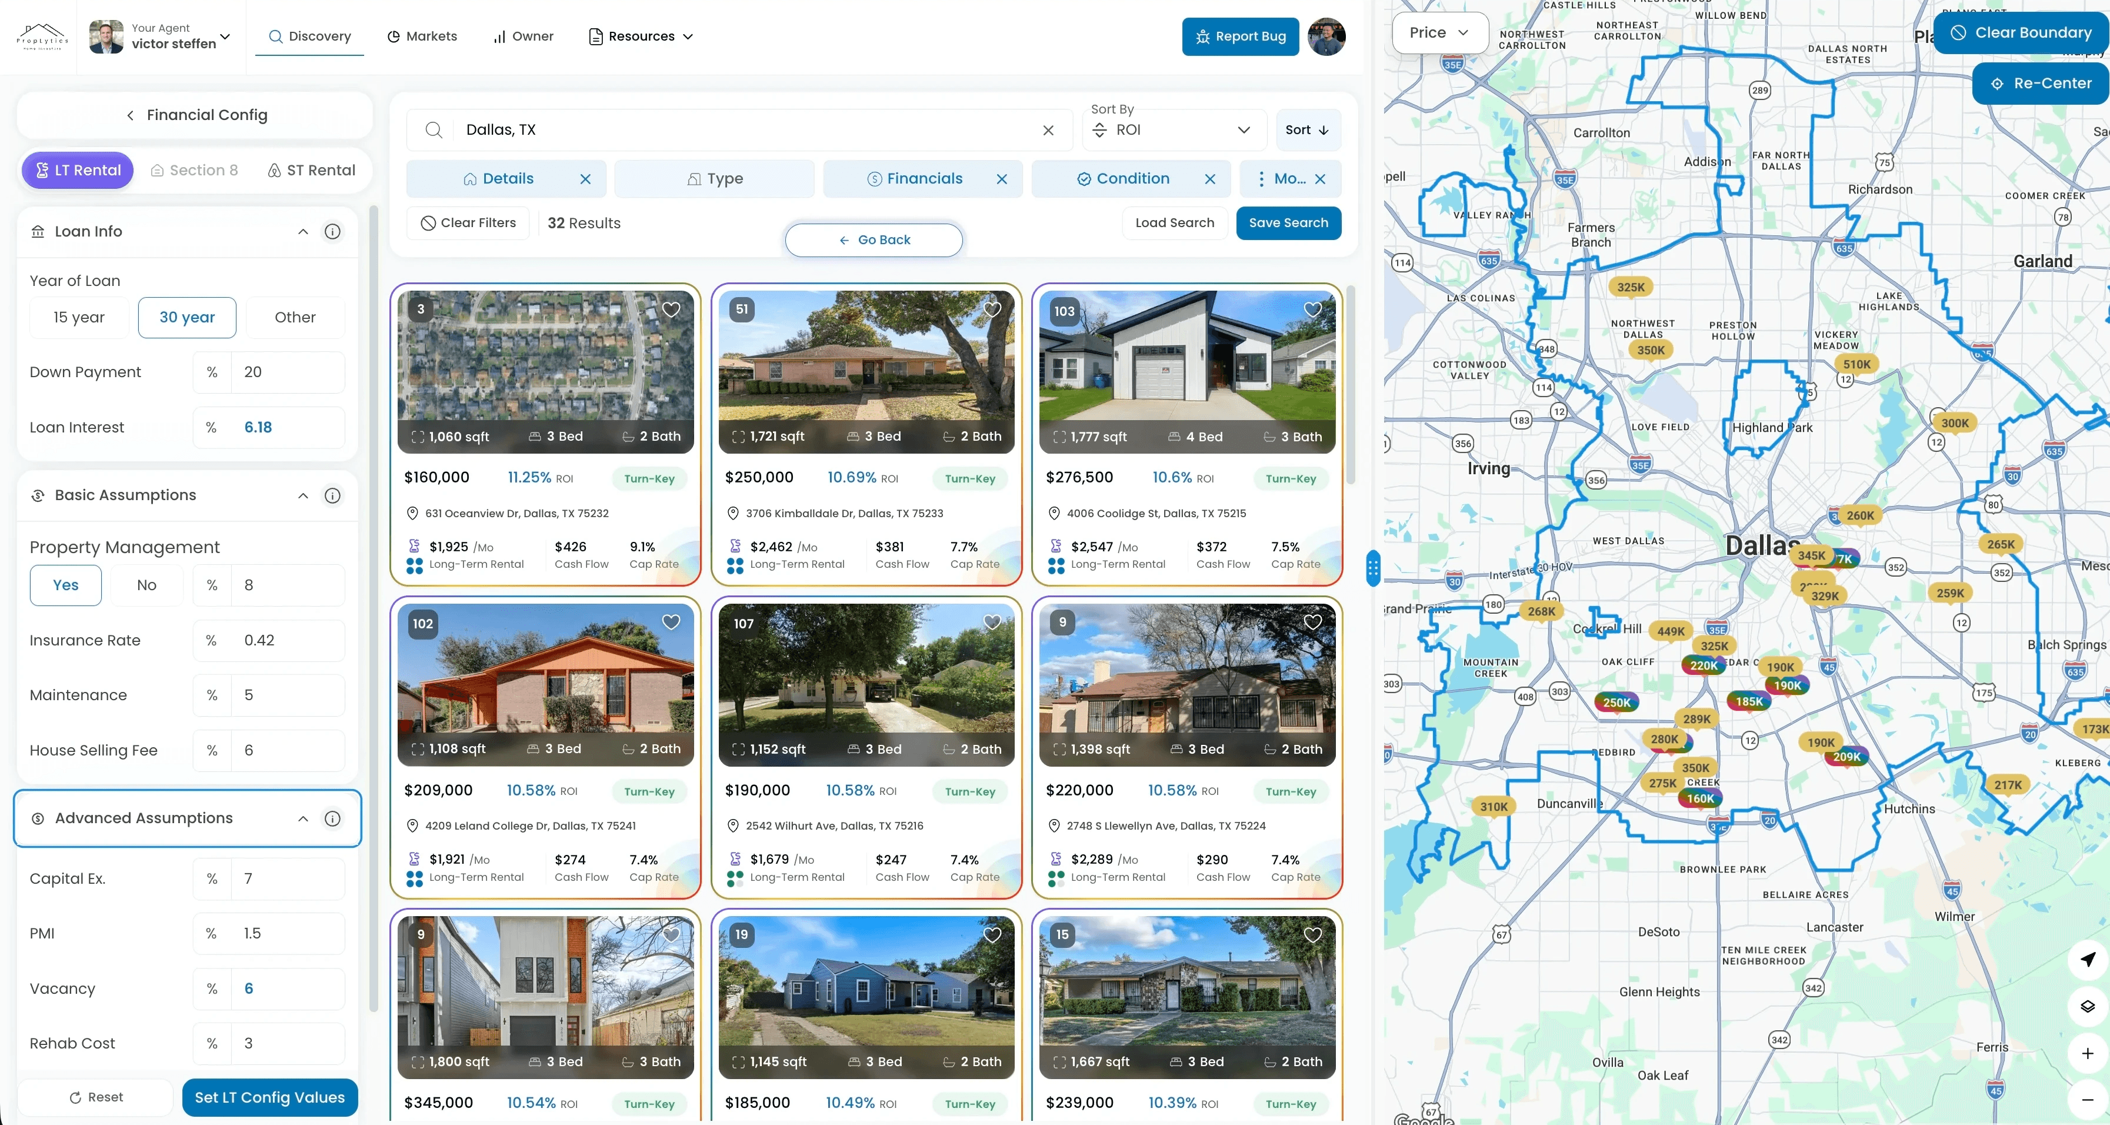Choose the Other loan year option

[x=295, y=317]
